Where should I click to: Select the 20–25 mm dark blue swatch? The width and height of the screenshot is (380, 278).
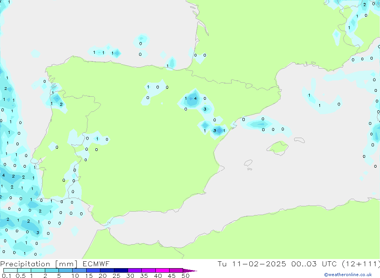pyautogui.click(x=107, y=270)
